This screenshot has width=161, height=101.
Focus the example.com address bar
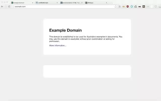point(64,7)
